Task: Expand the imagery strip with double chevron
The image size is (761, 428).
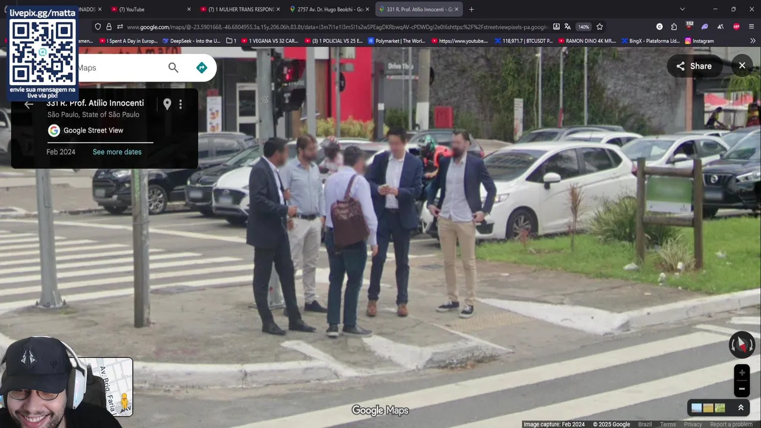Action: (x=741, y=408)
